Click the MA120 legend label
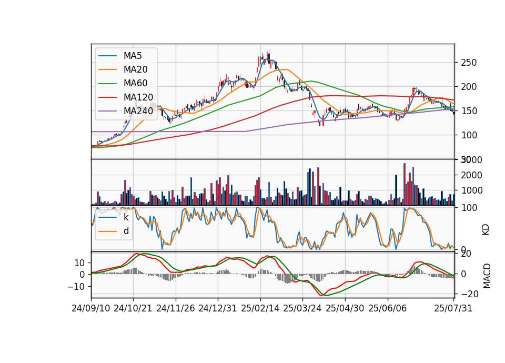This screenshot has width=505, height=363. [138, 97]
